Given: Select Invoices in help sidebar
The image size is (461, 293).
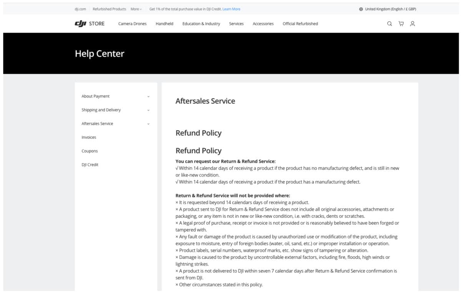Looking at the screenshot, I should 89,137.
